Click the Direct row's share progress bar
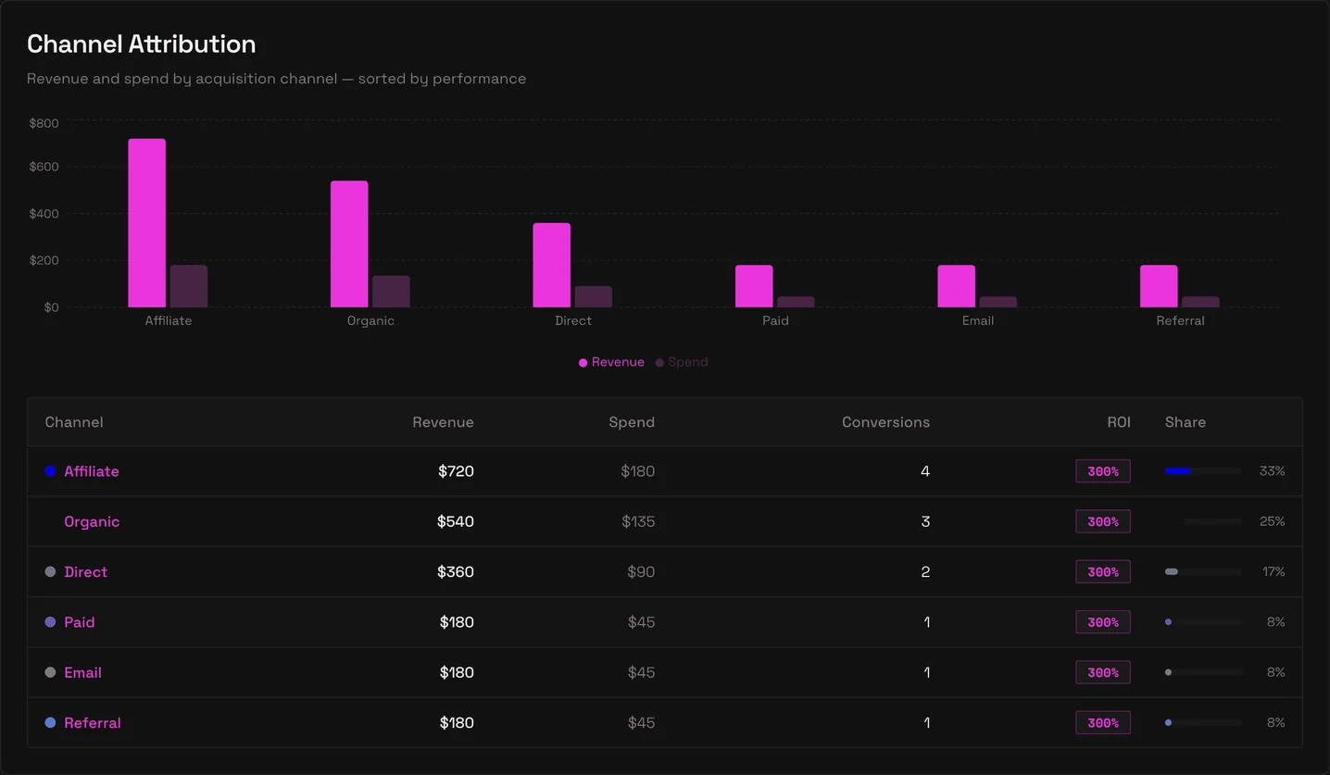 [1203, 572]
